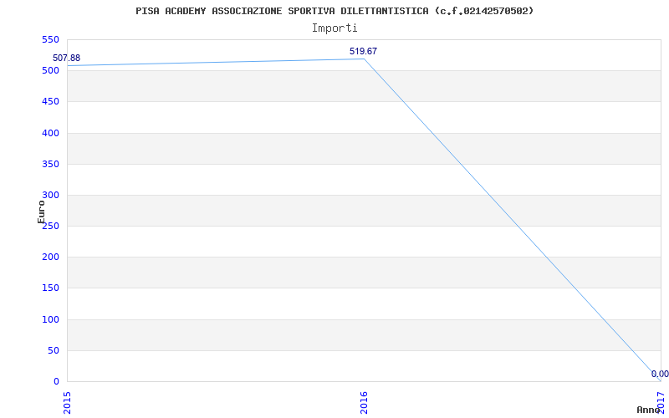Click the 0 y-axis tick label

tap(56, 382)
